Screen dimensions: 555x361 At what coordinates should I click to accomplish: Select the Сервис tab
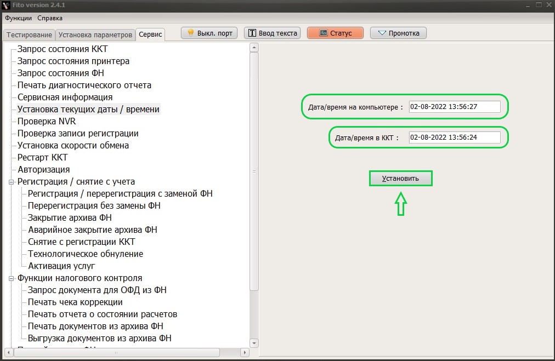[x=150, y=35]
